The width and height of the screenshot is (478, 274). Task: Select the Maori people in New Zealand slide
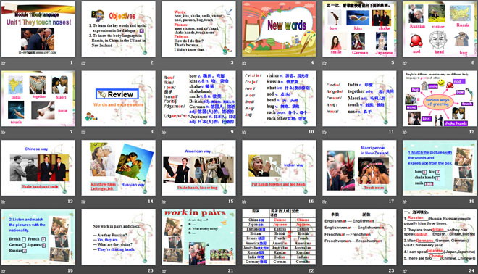[x=359, y=168]
